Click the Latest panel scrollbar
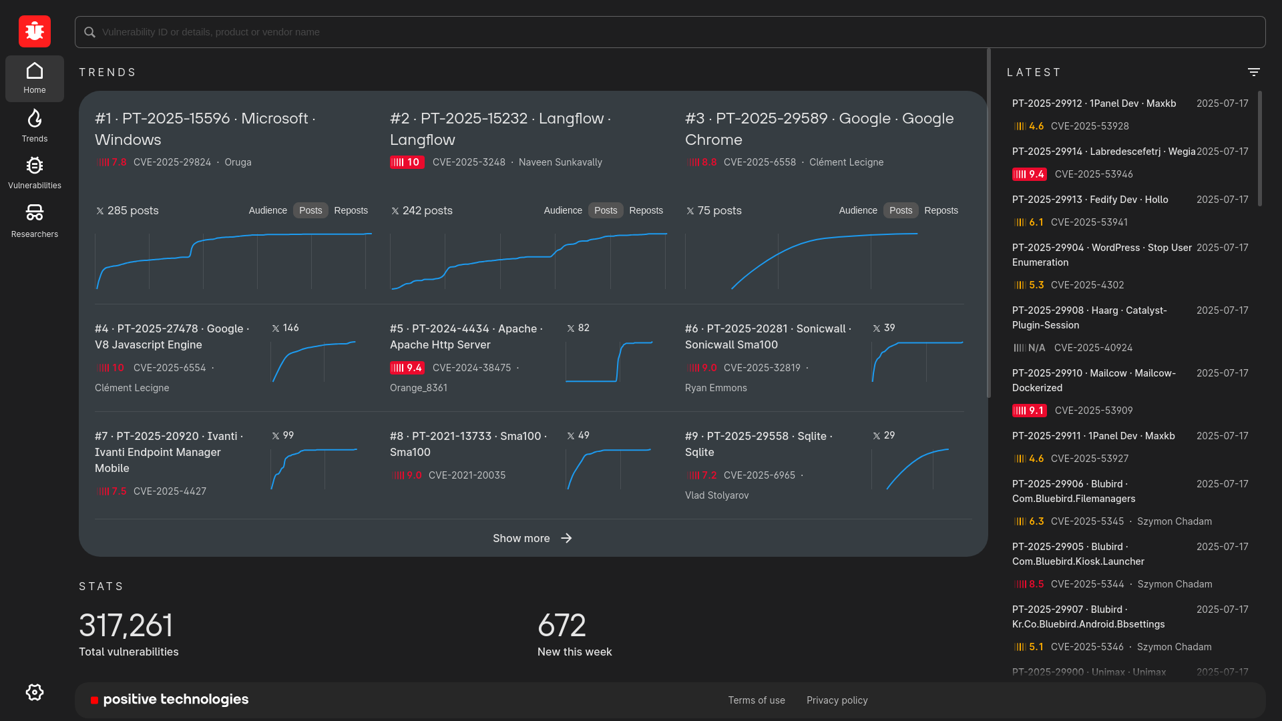The width and height of the screenshot is (1282, 721). pos(1260,148)
